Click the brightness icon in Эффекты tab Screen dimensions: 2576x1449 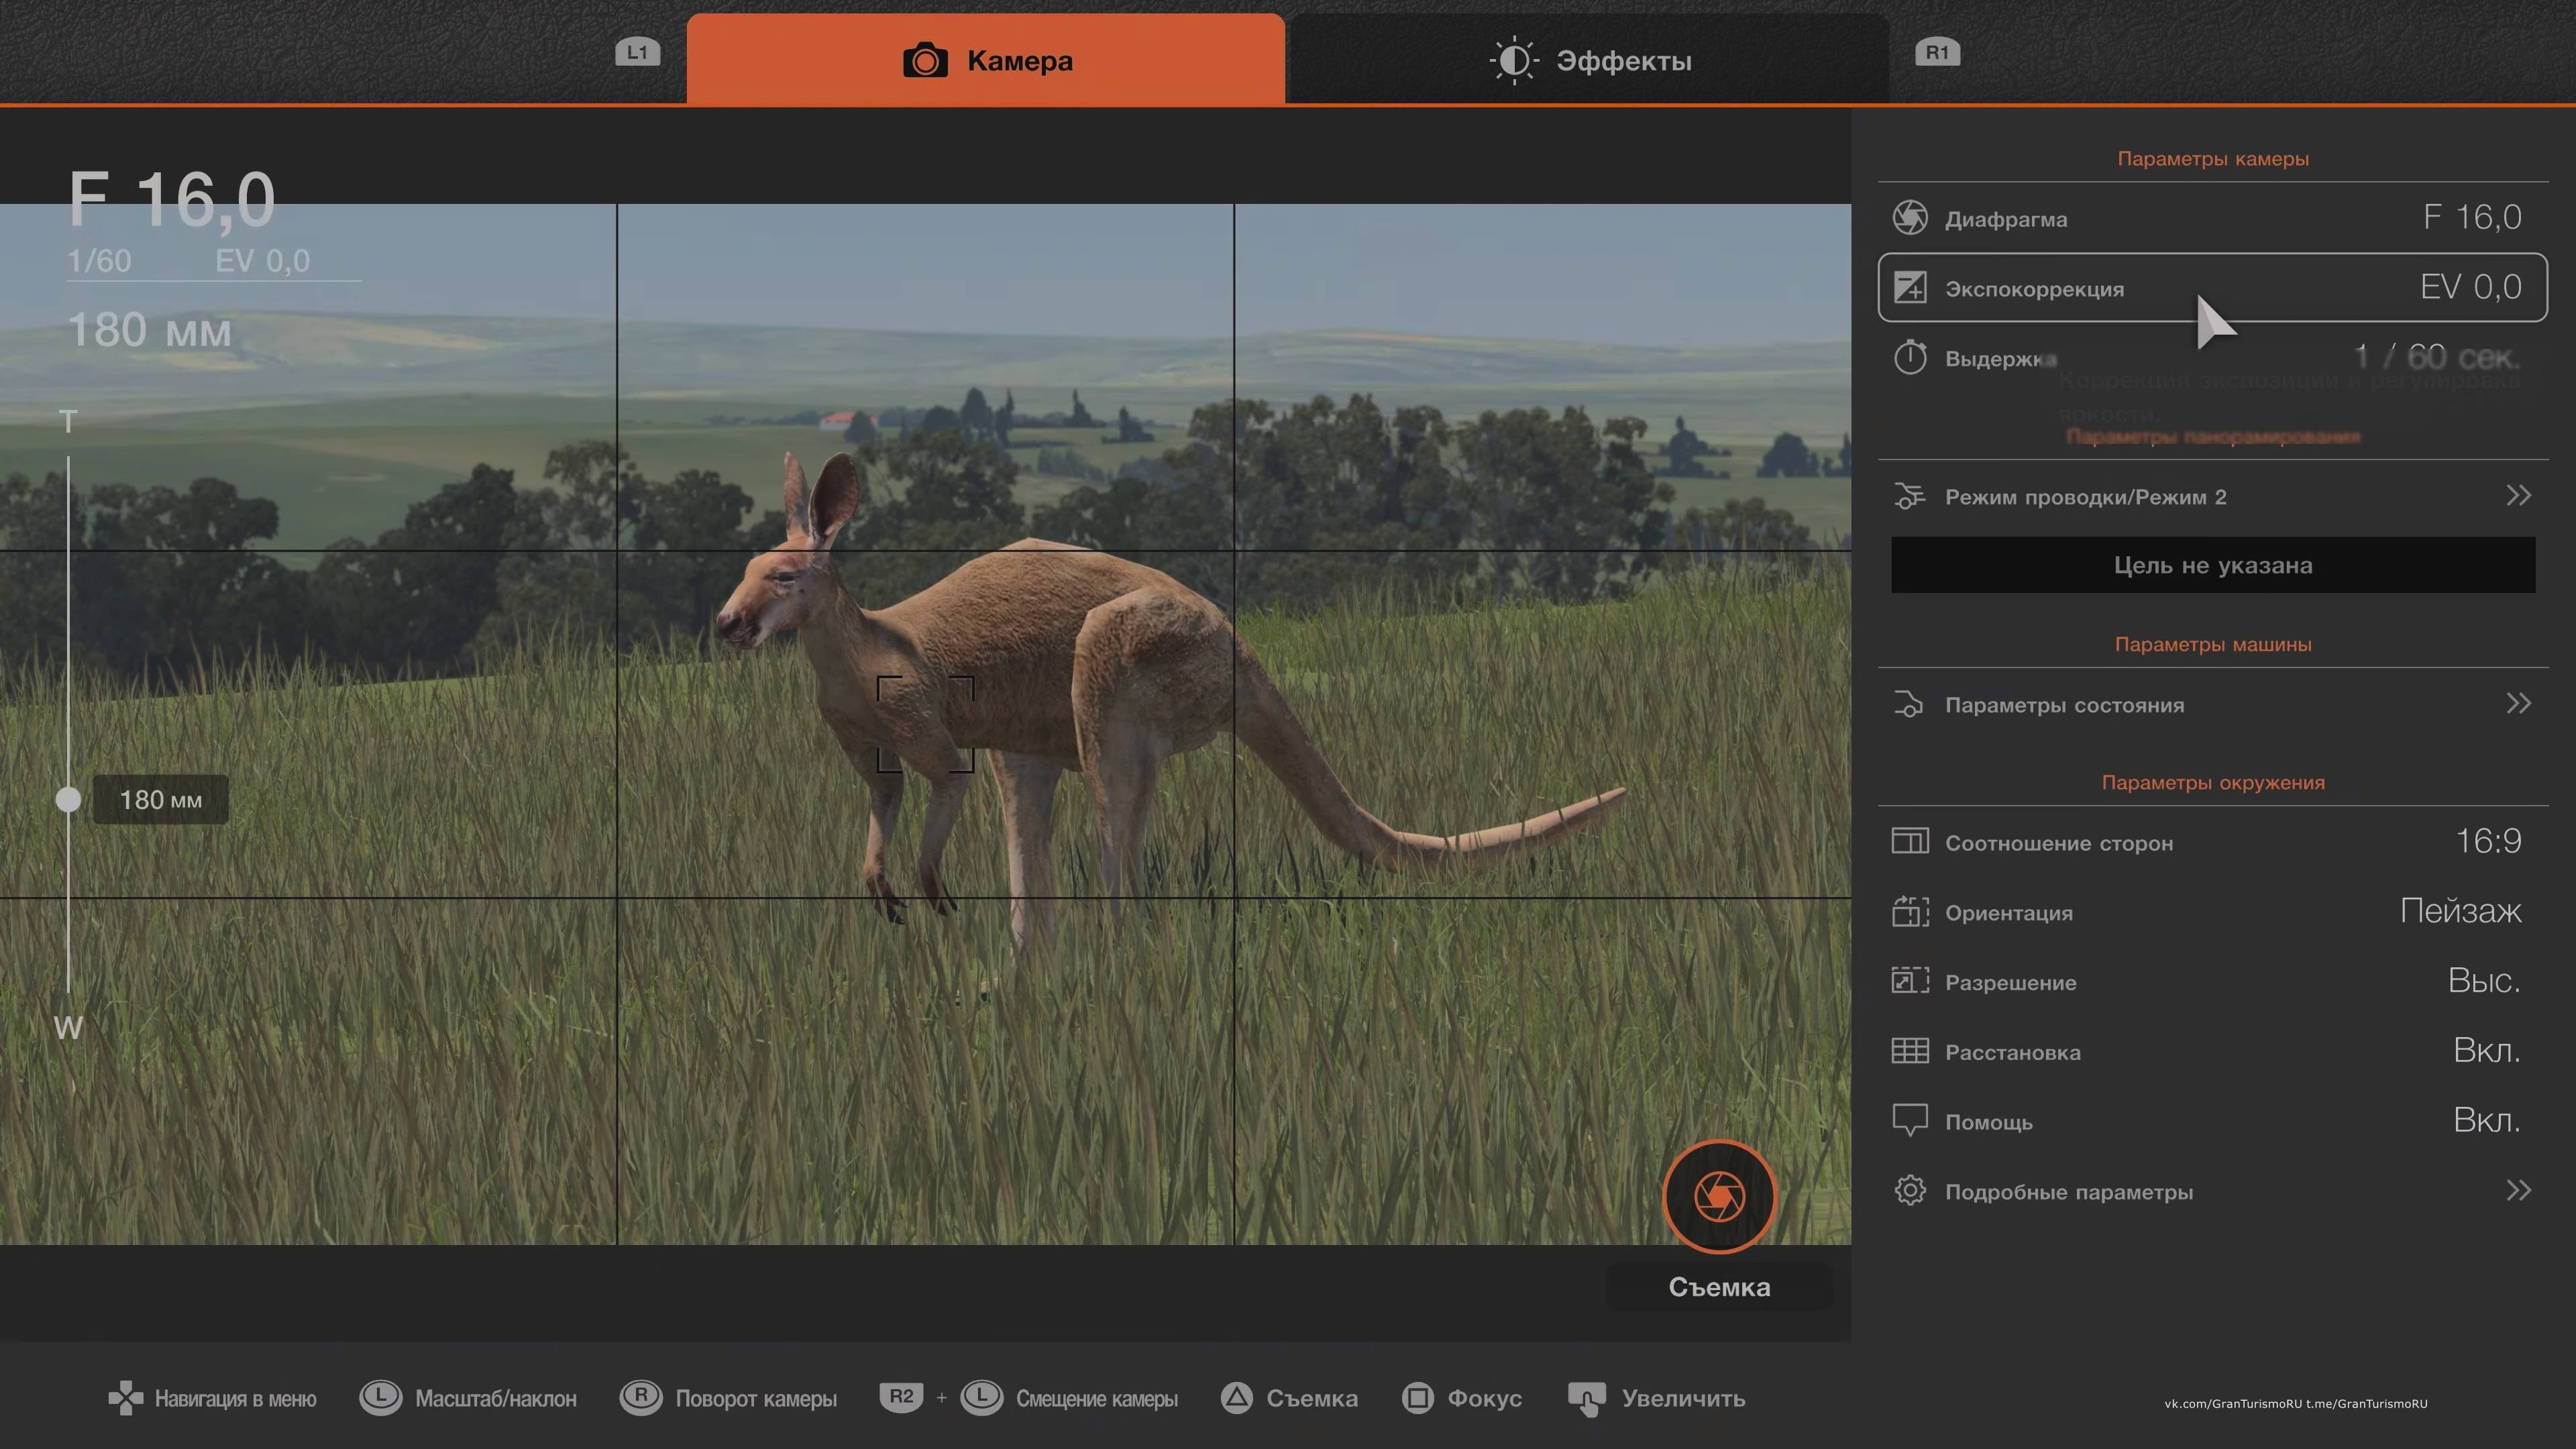[x=1514, y=61]
